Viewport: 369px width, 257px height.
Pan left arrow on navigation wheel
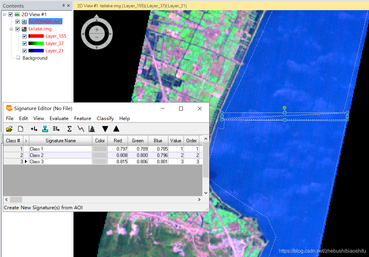tap(83, 34)
